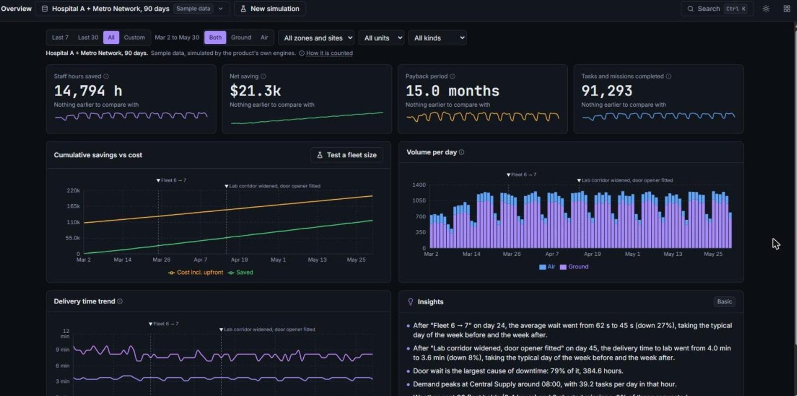Choose the Ground mode filter
Screen dimensions: 797x396
pos(241,38)
